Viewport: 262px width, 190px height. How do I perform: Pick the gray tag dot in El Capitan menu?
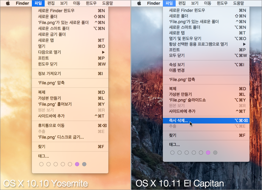(x=215, y=153)
